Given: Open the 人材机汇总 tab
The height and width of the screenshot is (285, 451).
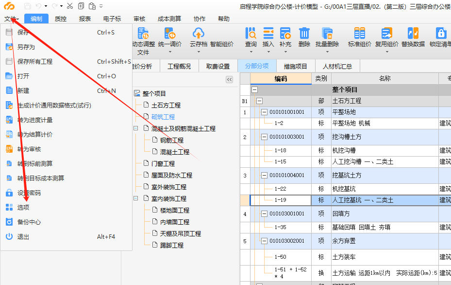Looking at the screenshot, I should click(337, 66).
